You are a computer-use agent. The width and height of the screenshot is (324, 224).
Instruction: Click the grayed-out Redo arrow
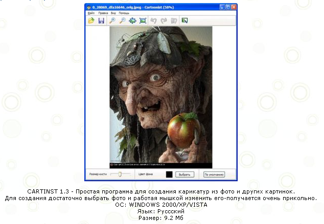[x=164, y=20]
